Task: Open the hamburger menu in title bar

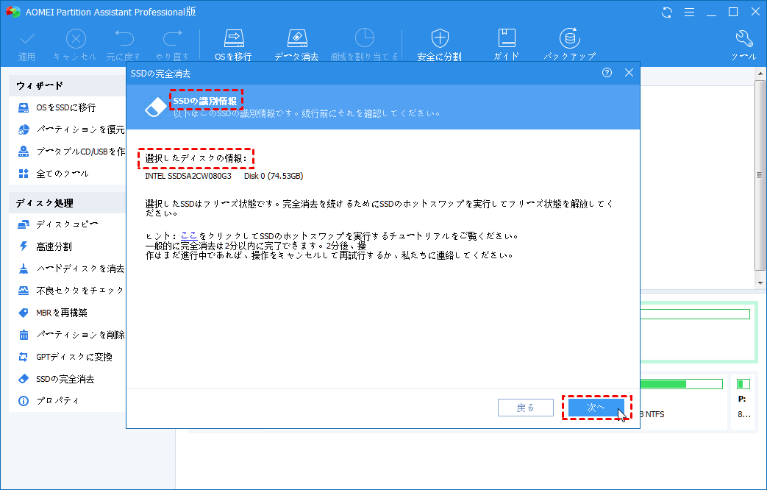Action: click(689, 13)
